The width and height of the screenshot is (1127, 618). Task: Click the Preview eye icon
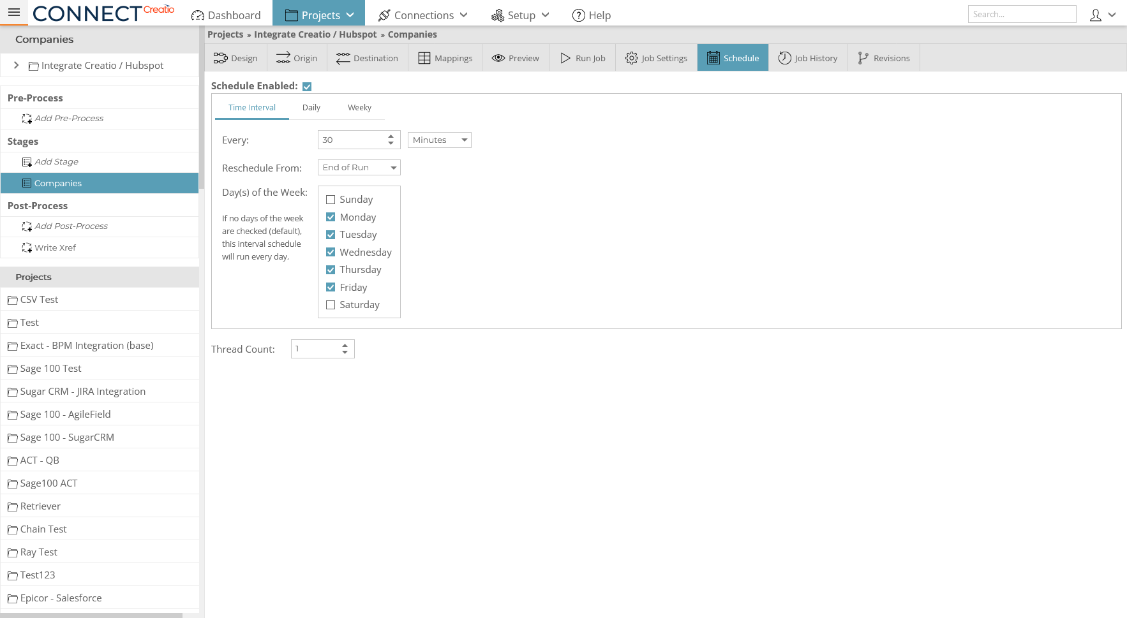(498, 57)
